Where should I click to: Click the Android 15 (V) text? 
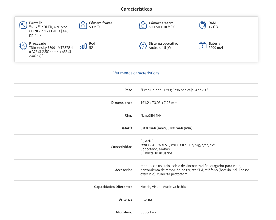coord(160,48)
